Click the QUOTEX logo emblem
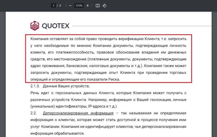The image size is (217, 137). coord(35,26)
